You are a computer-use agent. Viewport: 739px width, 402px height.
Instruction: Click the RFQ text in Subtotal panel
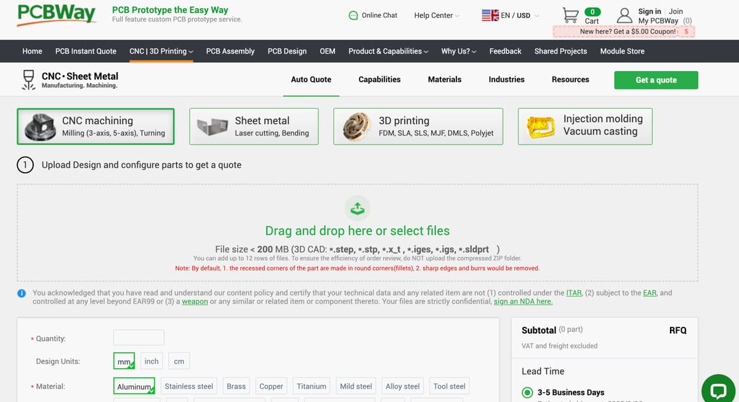(677, 330)
